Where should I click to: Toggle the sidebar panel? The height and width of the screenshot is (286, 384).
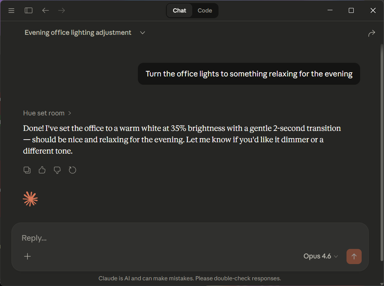(29, 11)
